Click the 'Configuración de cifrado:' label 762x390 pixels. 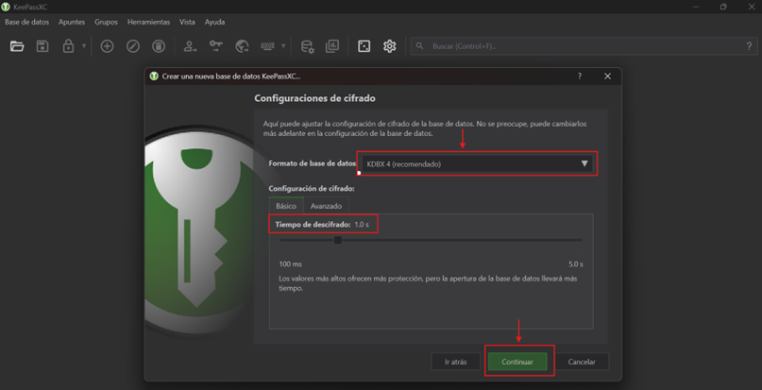[312, 188]
